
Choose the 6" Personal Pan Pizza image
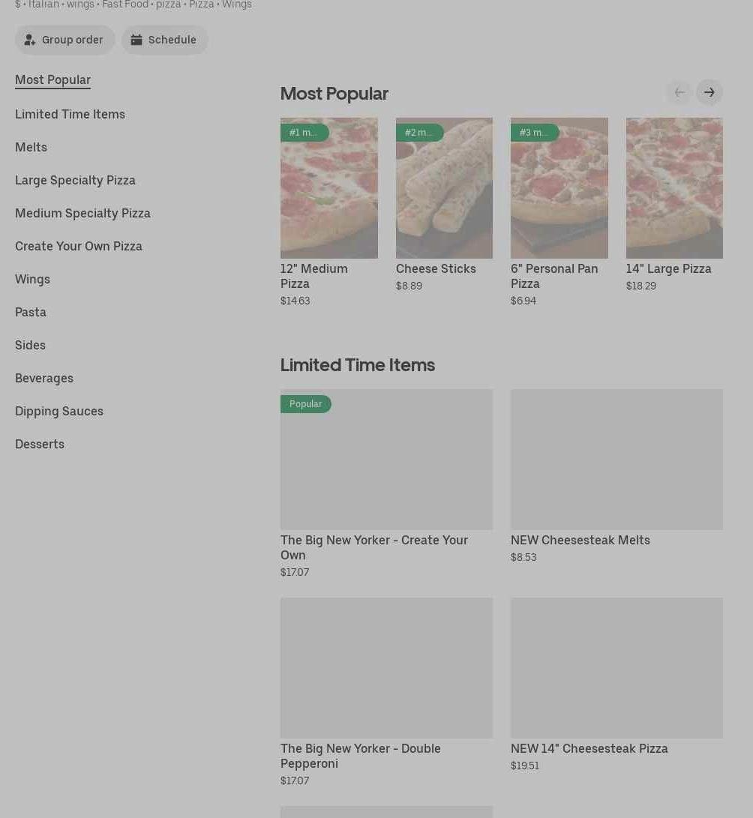(559, 188)
